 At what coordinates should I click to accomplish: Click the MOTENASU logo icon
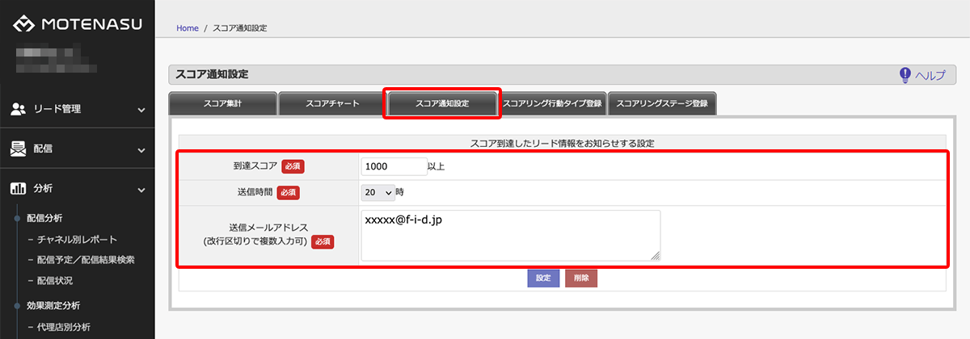coord(23,24)
